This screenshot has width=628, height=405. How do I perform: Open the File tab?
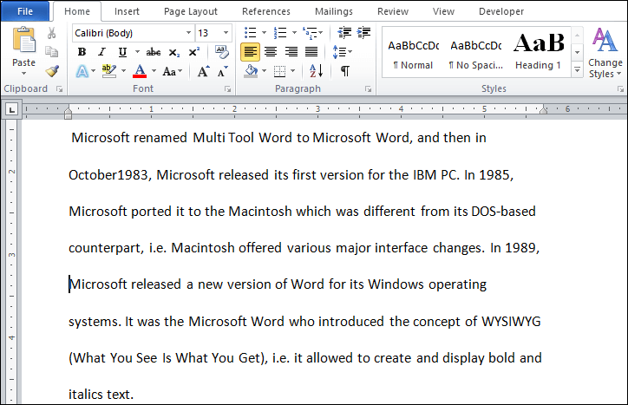click(x=25, y=11)
